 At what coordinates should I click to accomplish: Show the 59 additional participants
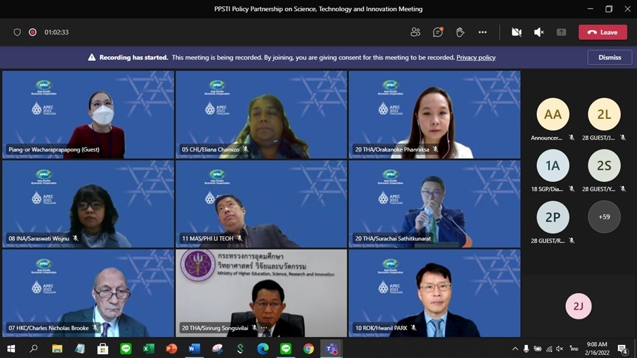[x=604, y=217]
